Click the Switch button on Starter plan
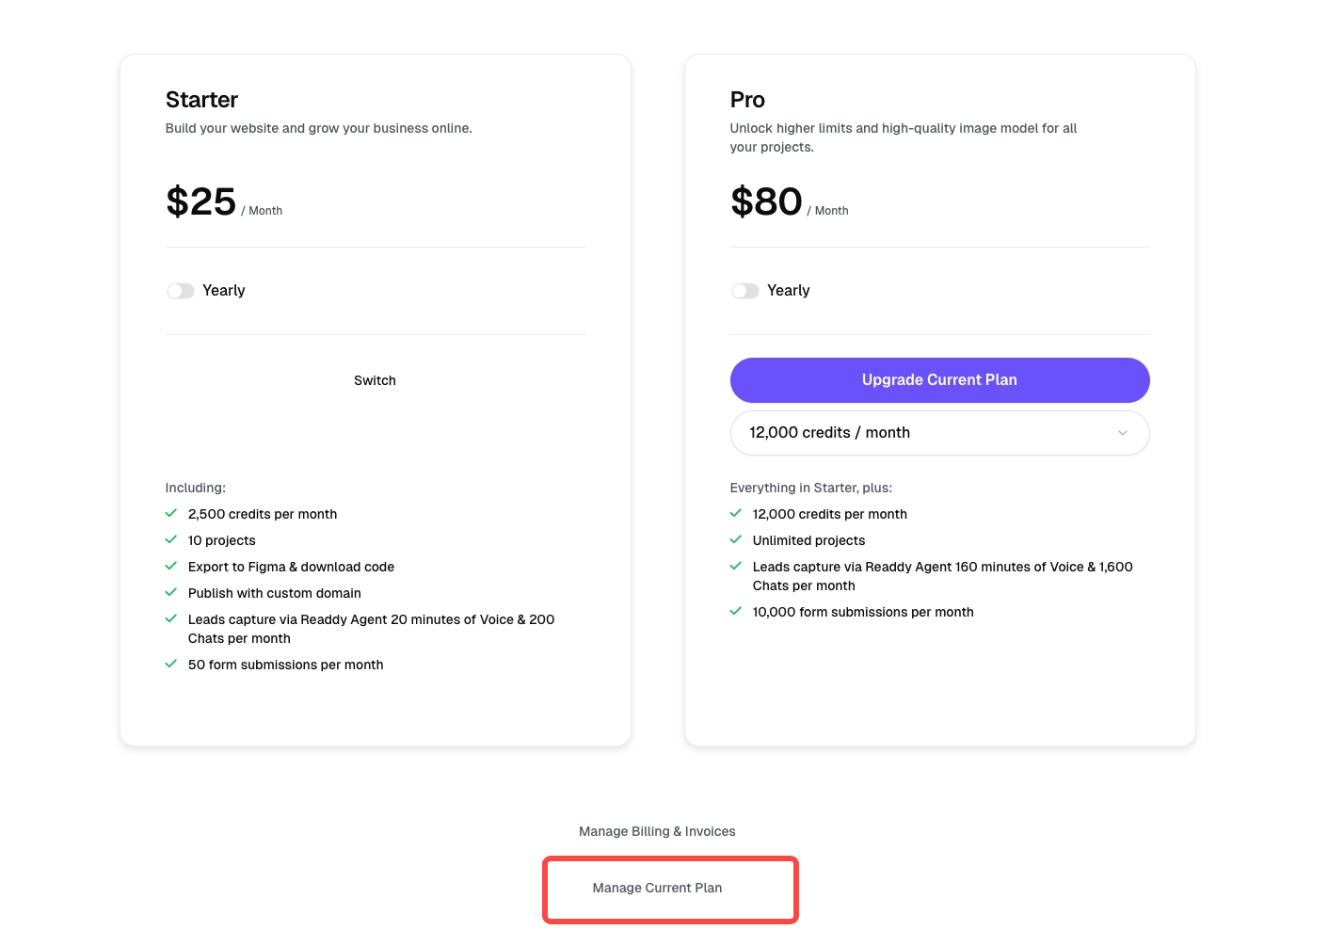1344x946 pixels. 375,380
